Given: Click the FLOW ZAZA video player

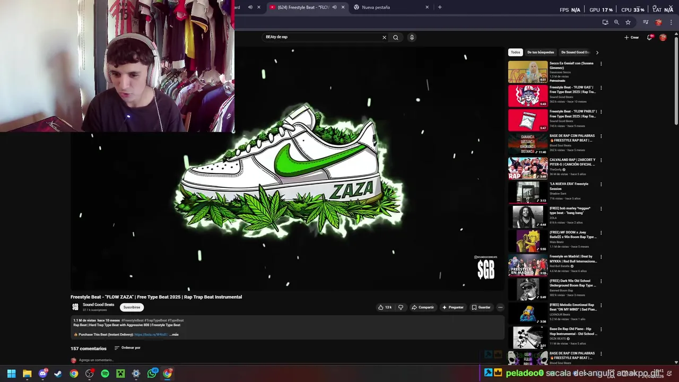Looking at the screenshot, I should (287, 169).
